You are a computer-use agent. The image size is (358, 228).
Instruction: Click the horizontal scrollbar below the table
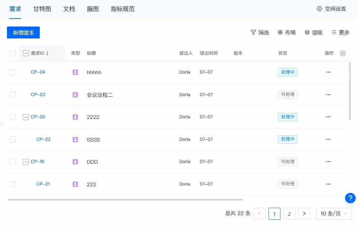click(x=125, y=199)
